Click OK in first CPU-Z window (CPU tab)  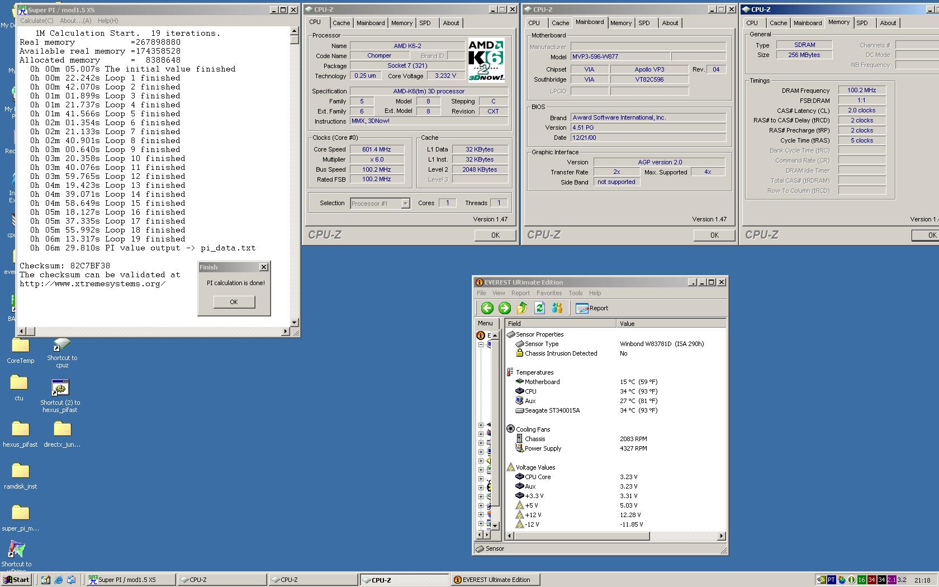(495, 235)
